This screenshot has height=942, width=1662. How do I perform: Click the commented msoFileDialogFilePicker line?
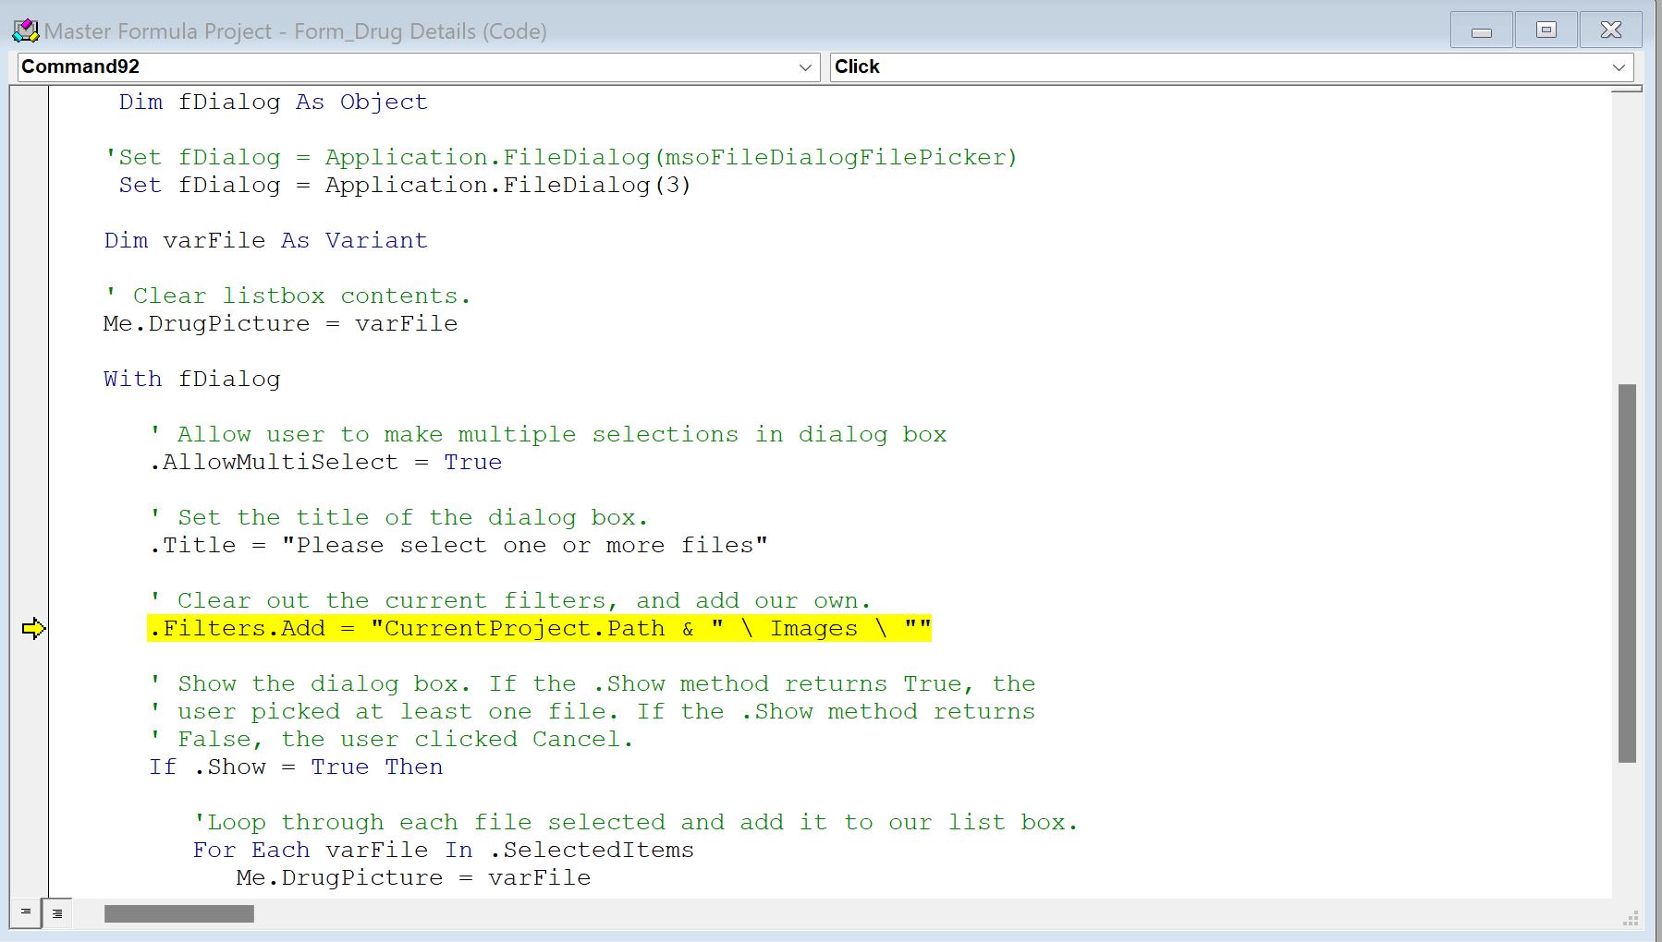pos(561,158)
